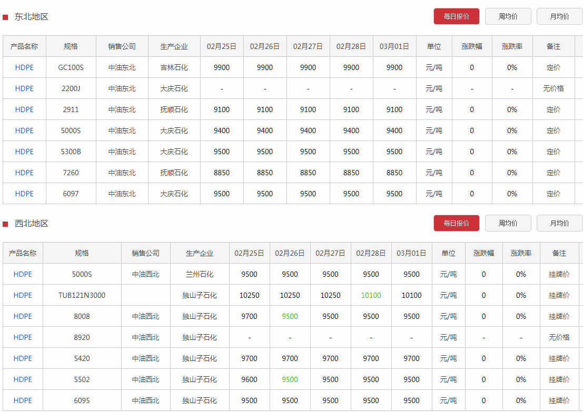Click 销售公司 header in 西北地区 table

[x=146, y=254]
